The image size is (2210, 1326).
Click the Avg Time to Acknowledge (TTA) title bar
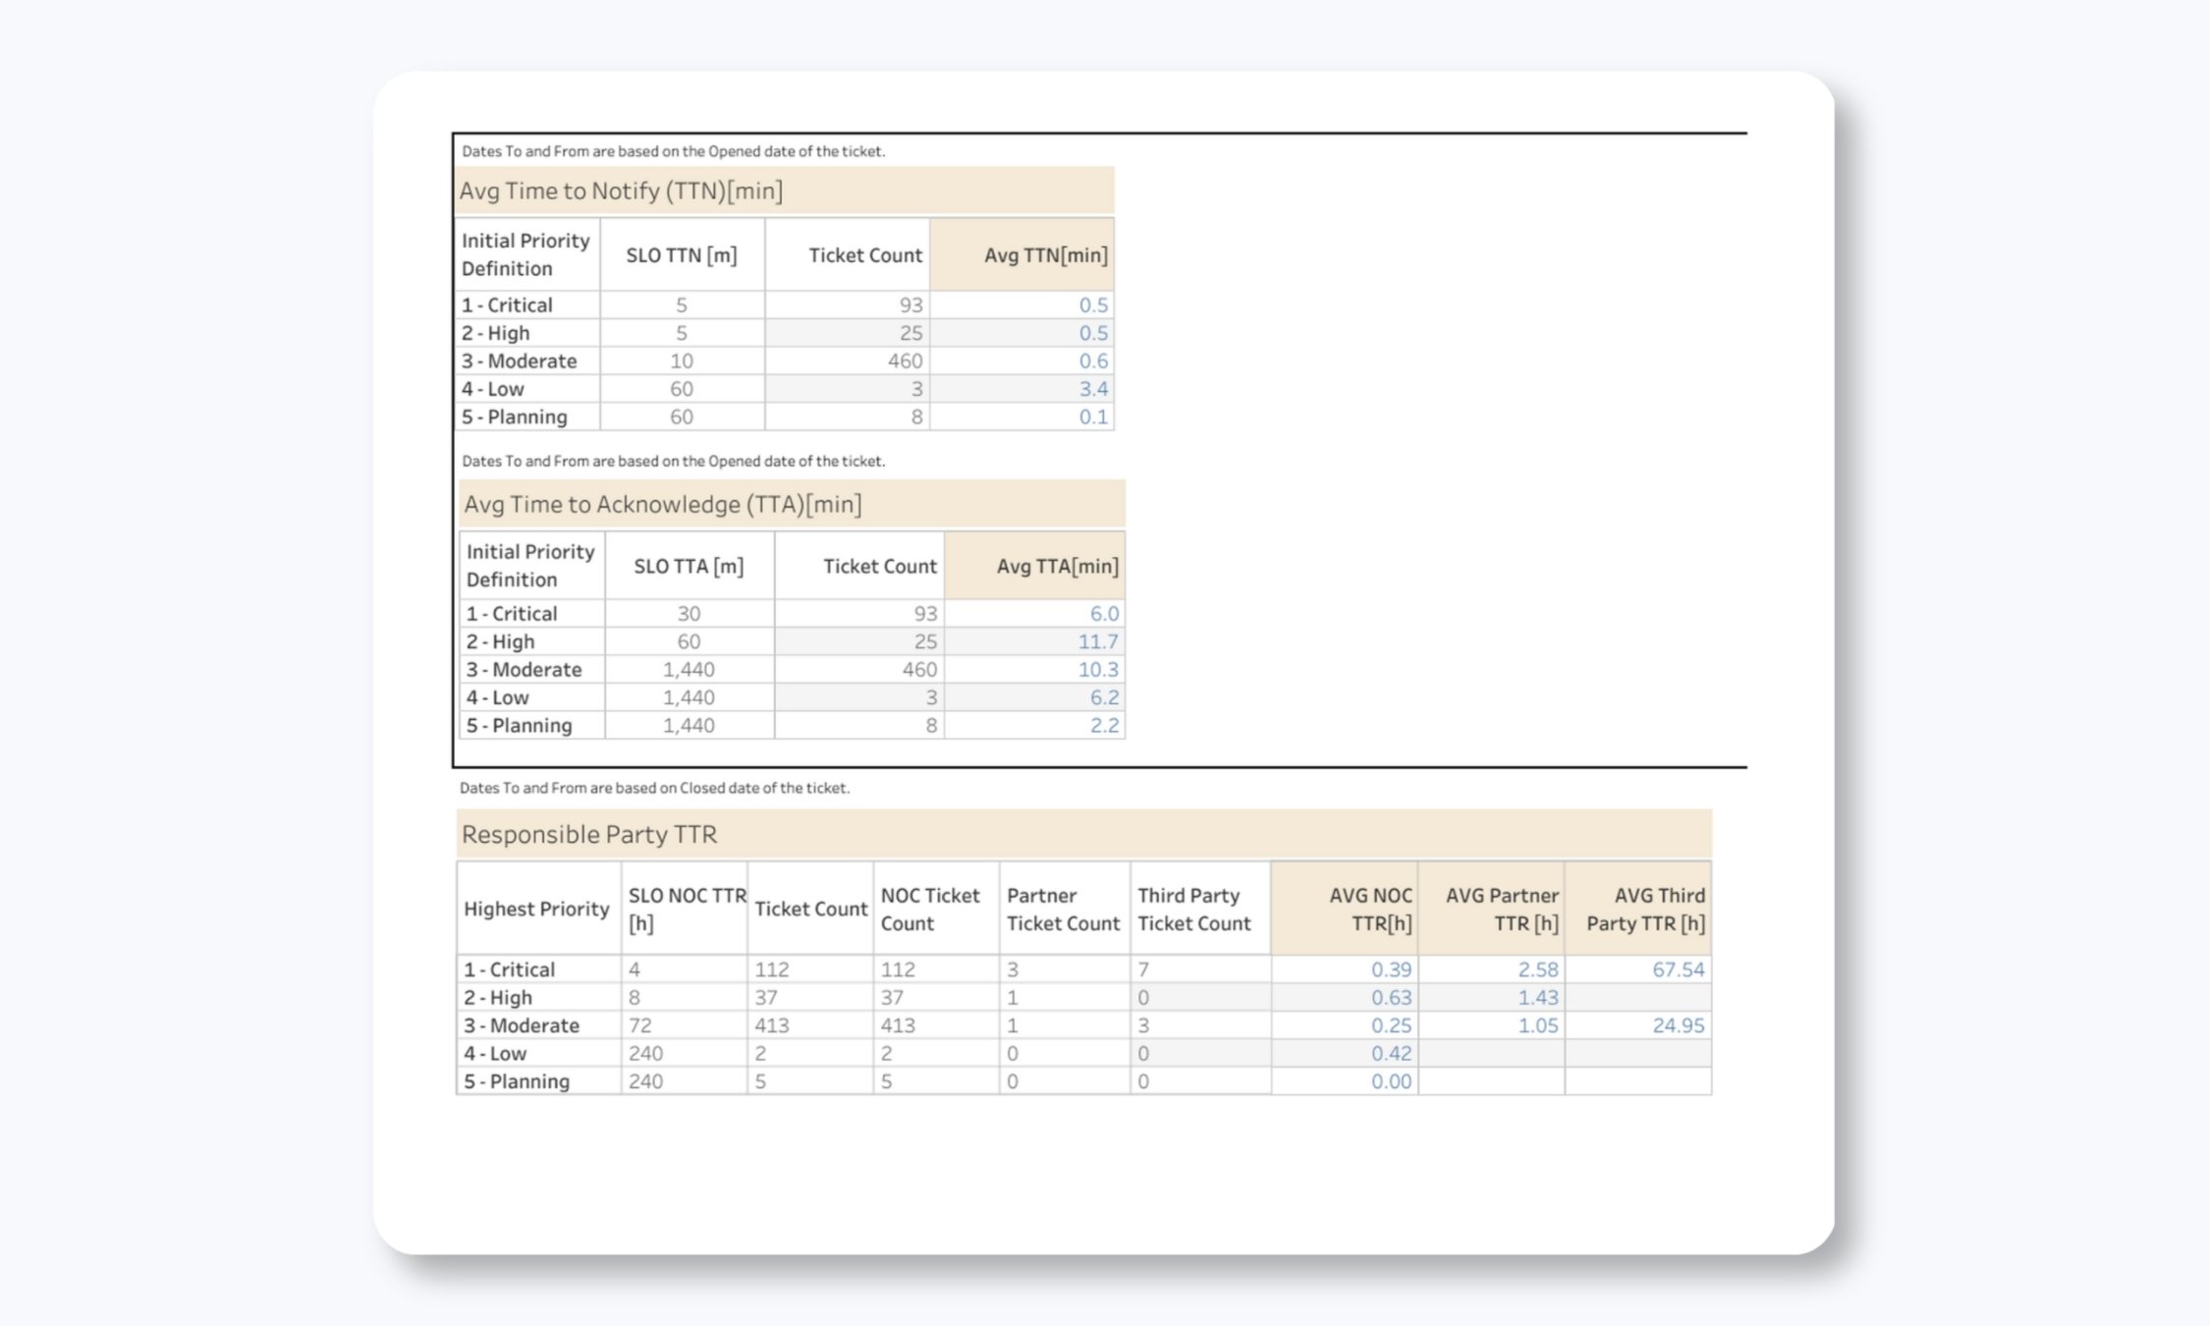click(x=665, y=504)
